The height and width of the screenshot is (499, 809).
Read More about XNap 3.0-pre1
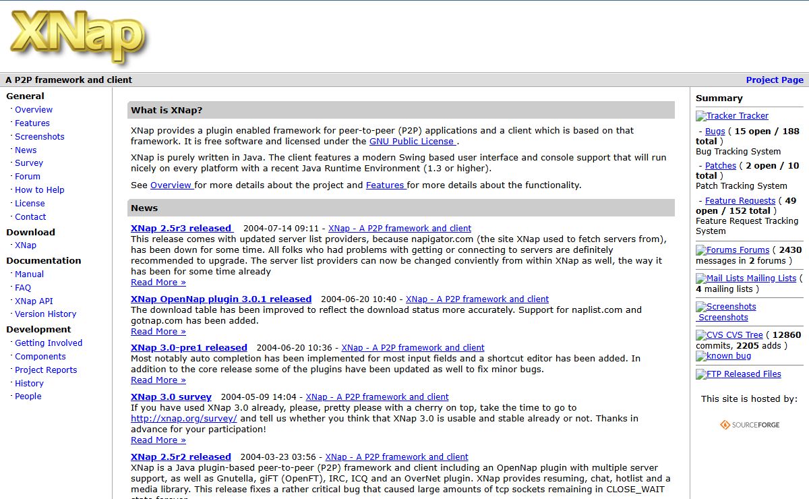[x=158, y=380]
